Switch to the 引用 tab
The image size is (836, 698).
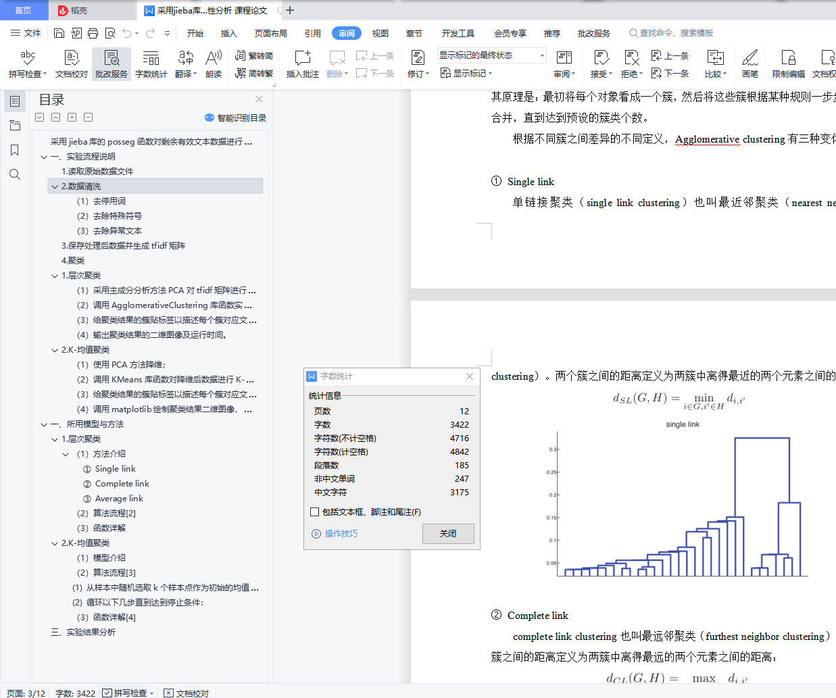coord(313,33)
